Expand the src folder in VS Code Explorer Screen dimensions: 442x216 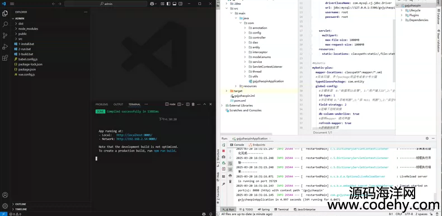pos(16,39)
